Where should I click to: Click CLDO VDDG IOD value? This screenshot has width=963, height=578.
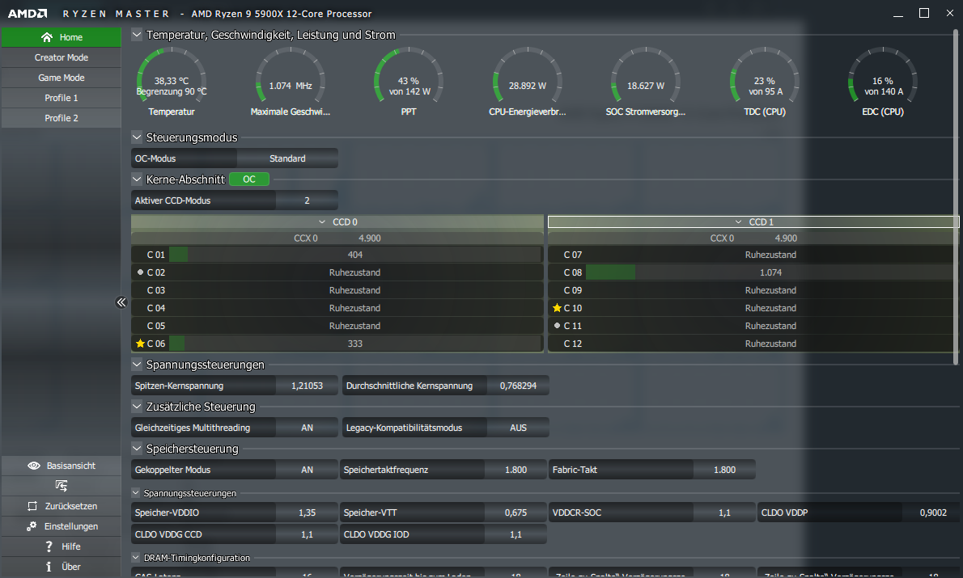(x=516, y=534)
